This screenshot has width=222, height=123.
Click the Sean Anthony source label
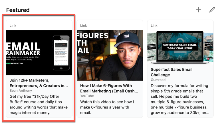[x=21, y=91]
